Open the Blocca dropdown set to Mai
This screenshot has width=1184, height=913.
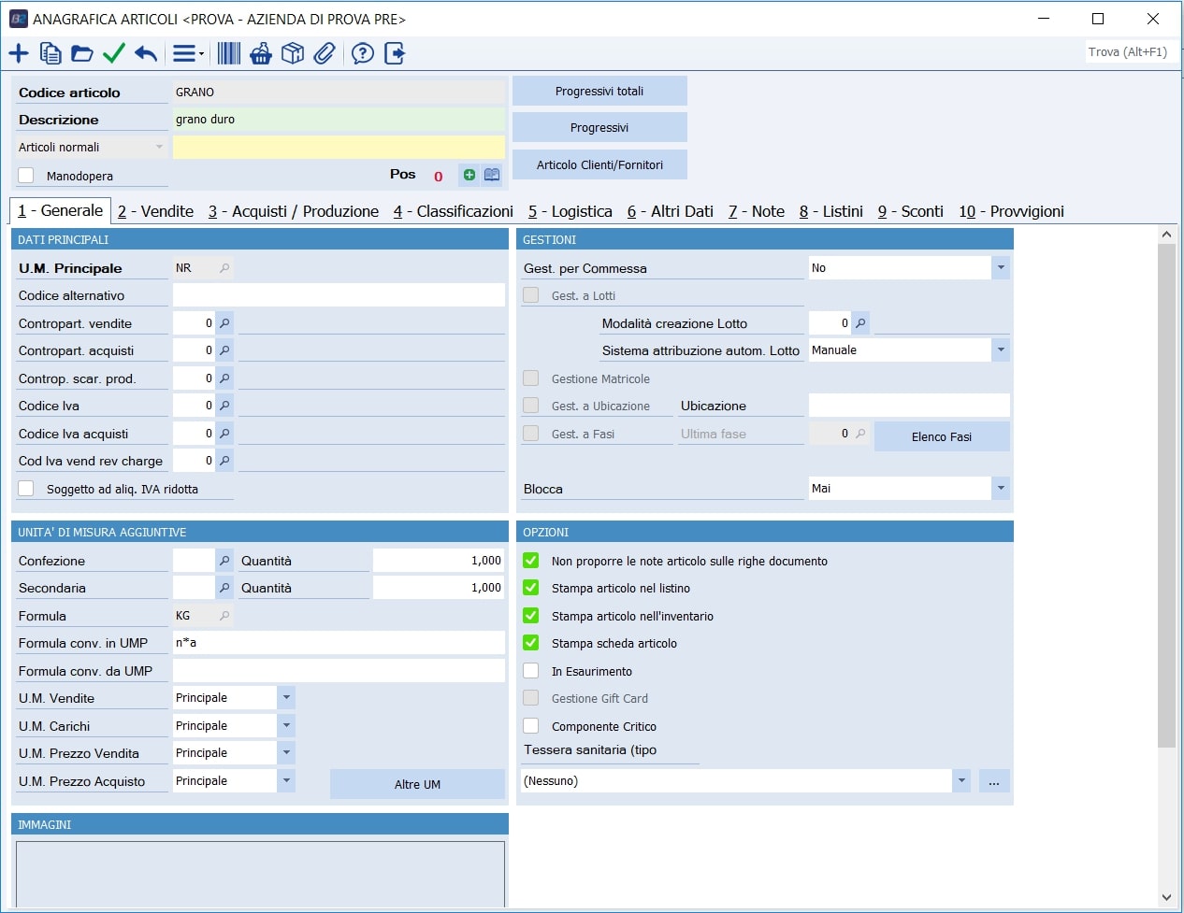coord(1001,489)
